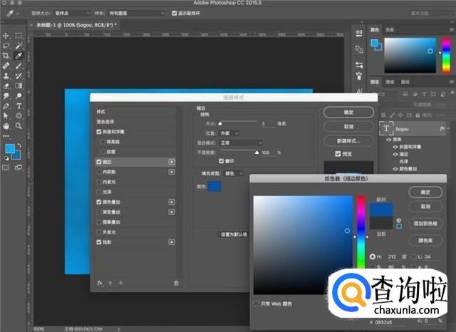Viewport: 456px width, 332px height.
Task: Click 新建样式 button
Action: click(x=348, y=141)
